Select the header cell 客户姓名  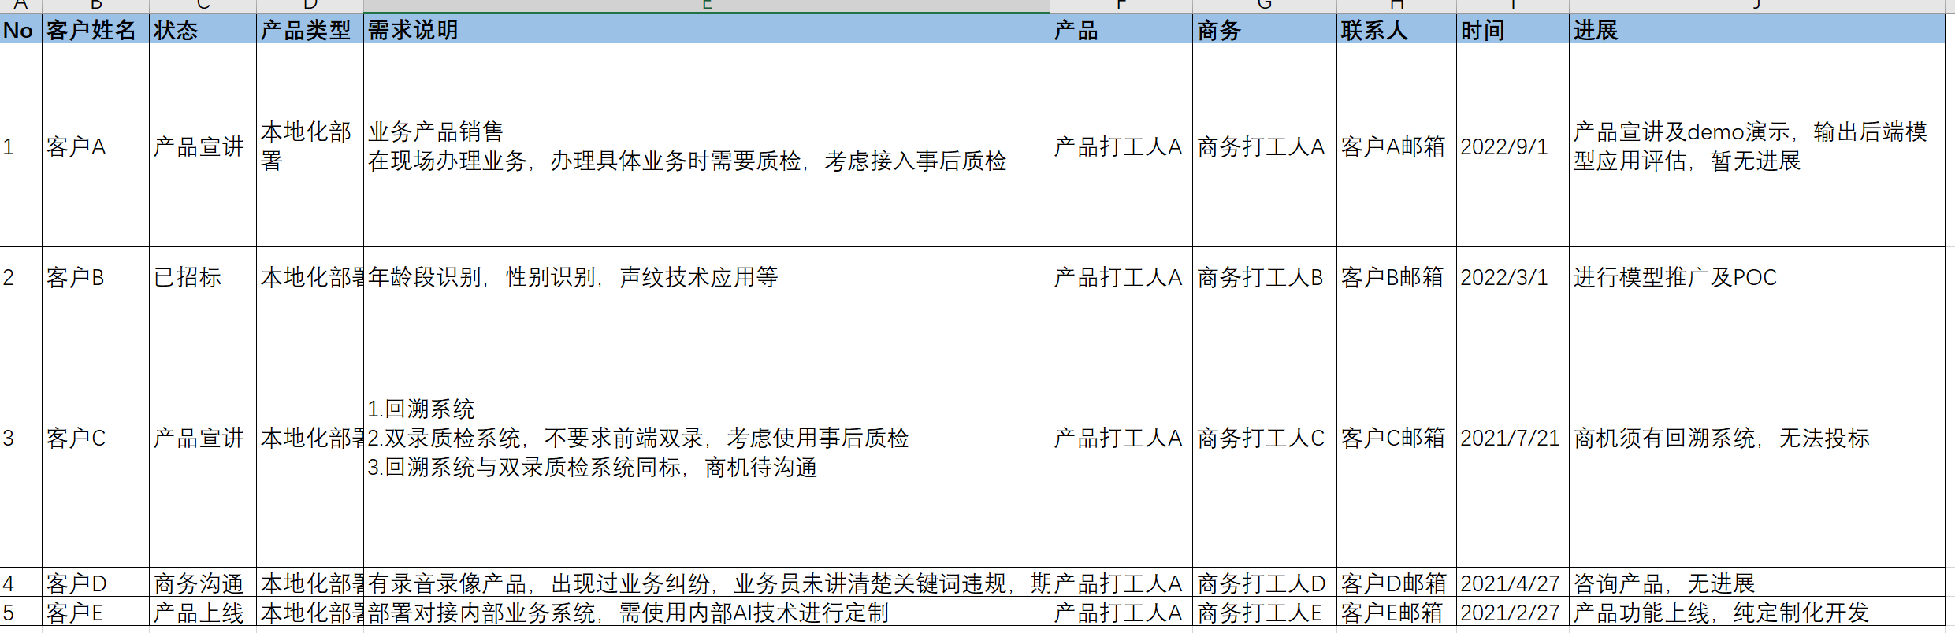[x=95, y=30]
